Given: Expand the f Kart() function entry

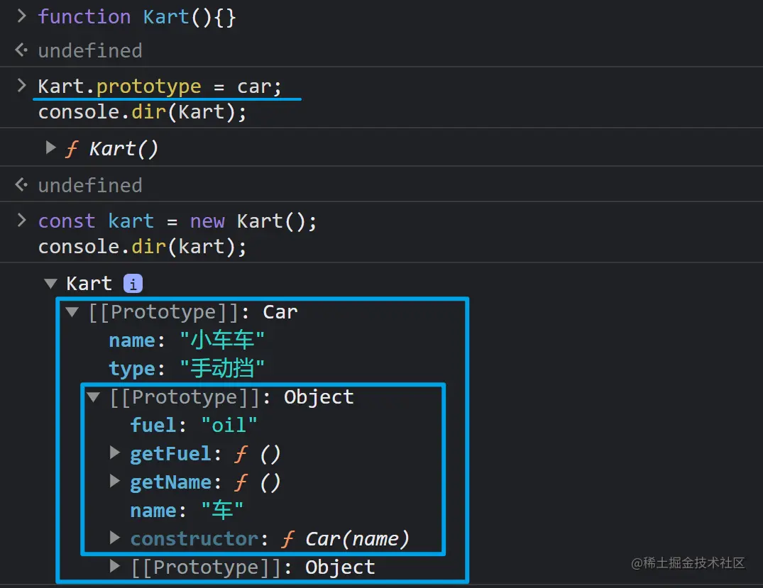Looking at the screenshot, I should (50, 148).
